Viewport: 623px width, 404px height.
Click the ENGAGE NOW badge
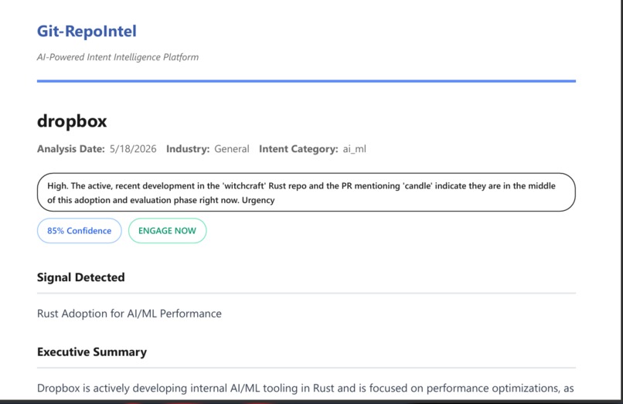point(167,231)
